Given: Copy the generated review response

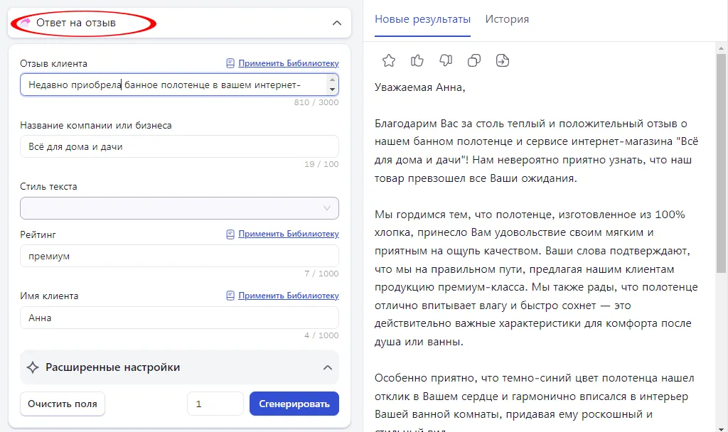Looking at the screenshot, I should (473, 60).
